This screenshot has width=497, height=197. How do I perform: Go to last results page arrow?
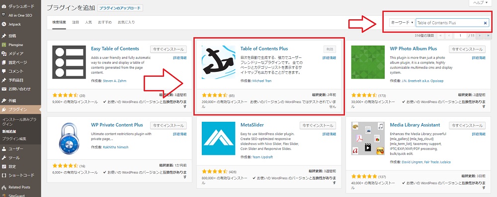[x=488, y=36]
